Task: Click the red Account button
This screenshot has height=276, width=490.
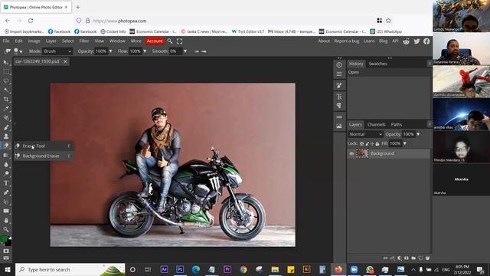Action: click(x=155, y=41)
